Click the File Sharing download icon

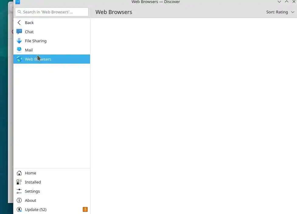coord(19,41)
